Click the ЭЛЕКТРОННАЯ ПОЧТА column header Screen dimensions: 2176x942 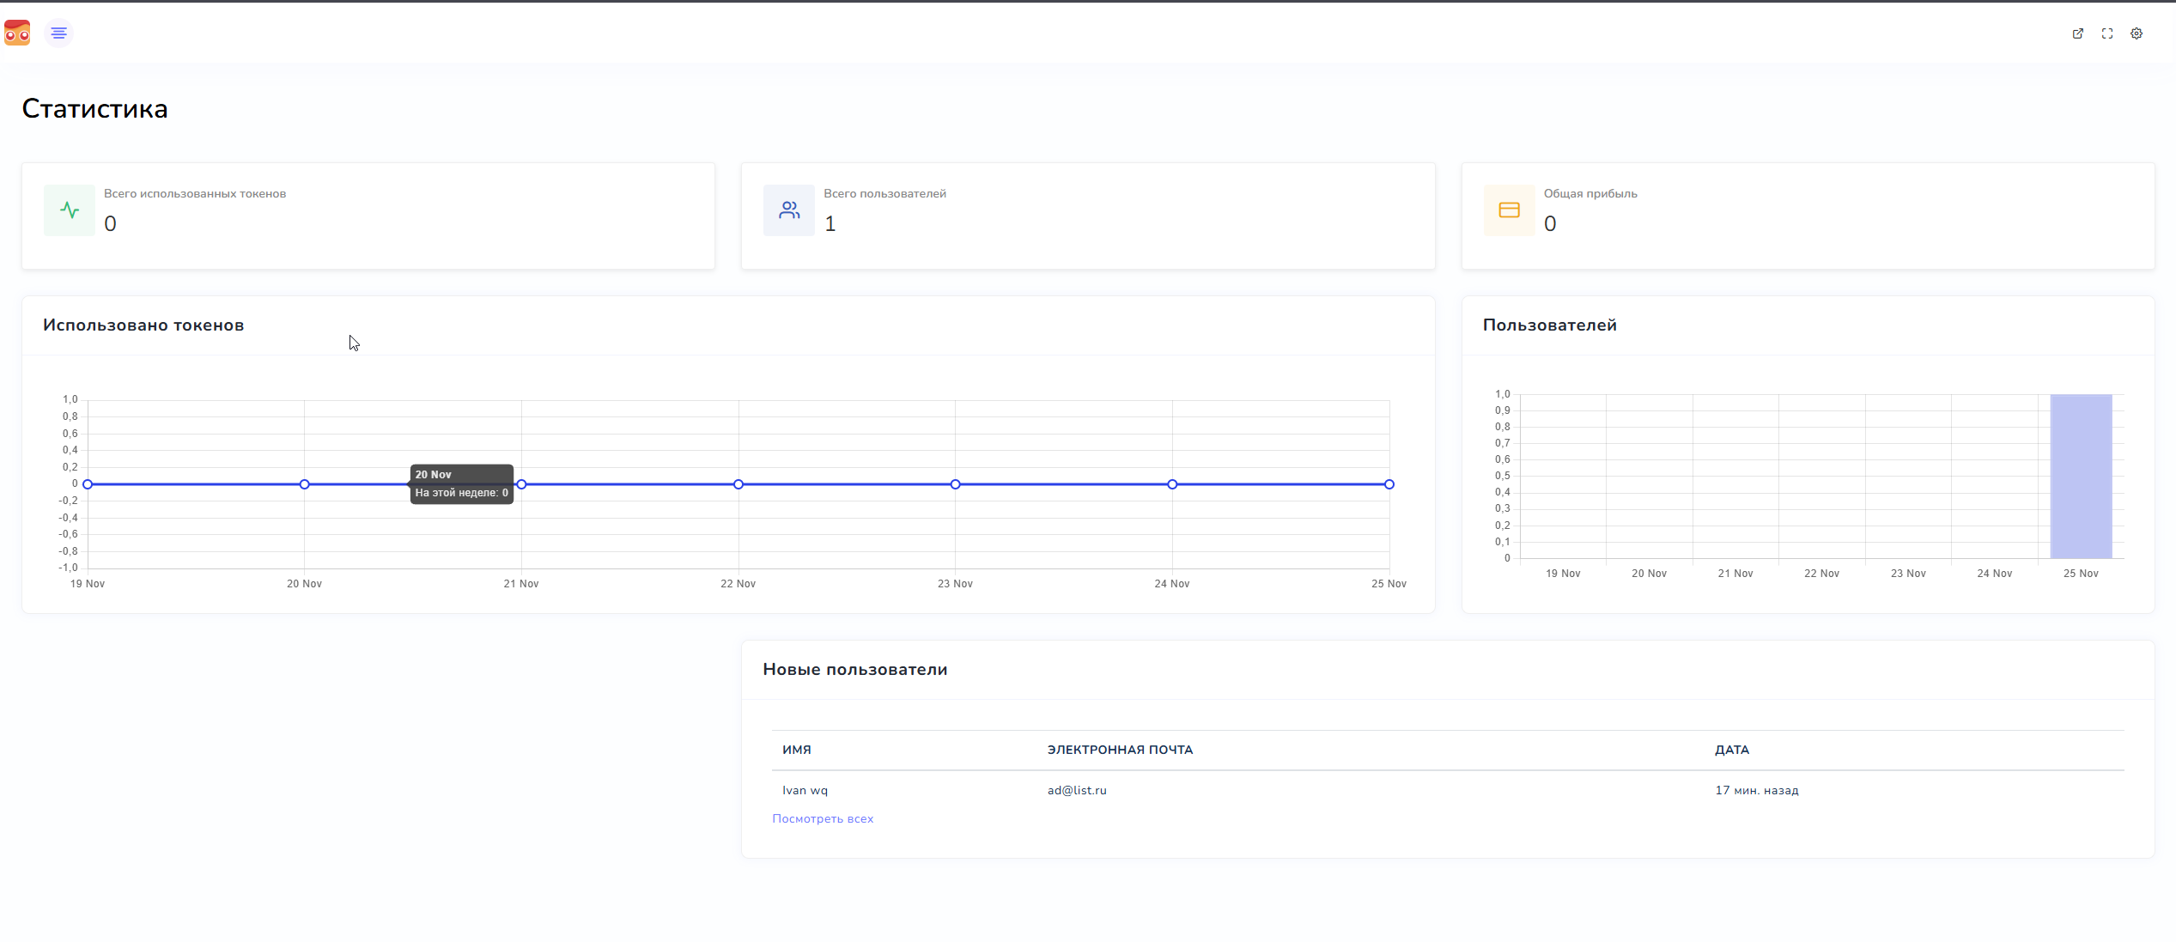click(1119, 750)
